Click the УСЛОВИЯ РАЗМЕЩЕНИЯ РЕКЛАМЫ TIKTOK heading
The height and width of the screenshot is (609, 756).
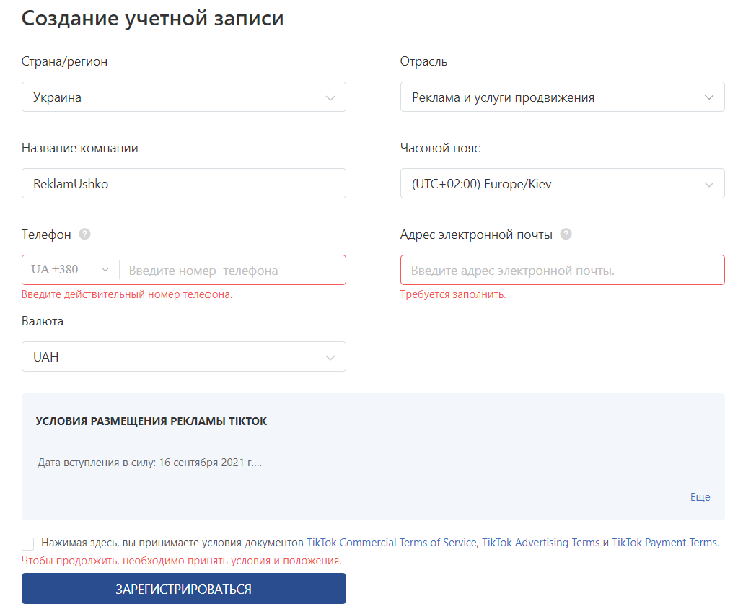point(151,421)
